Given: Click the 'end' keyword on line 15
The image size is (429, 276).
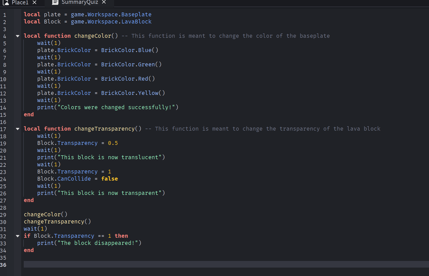Looking at the screenshot, I should click(x=29, y=114).
